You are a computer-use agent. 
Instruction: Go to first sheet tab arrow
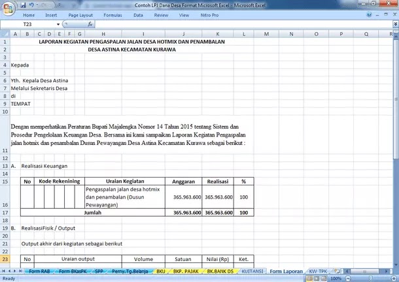point(3,271)
